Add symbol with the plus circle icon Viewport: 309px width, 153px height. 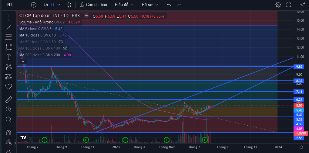point(34,5)
